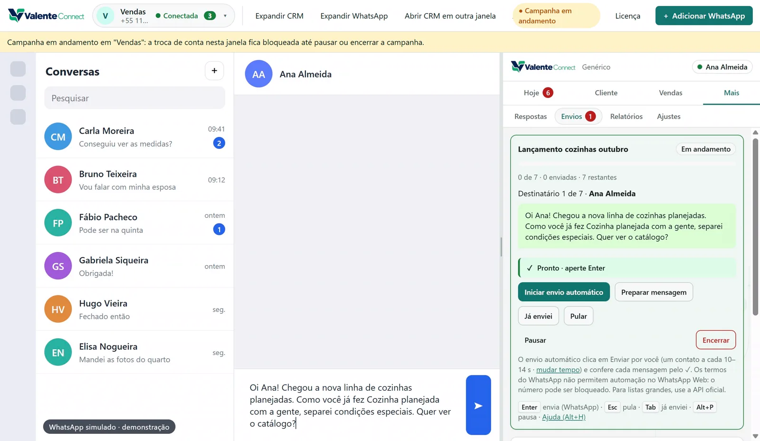Viewport: 760px width, 441px height.
Task: Open the Relatórios sub-tab
Action: tap(626, 116)
